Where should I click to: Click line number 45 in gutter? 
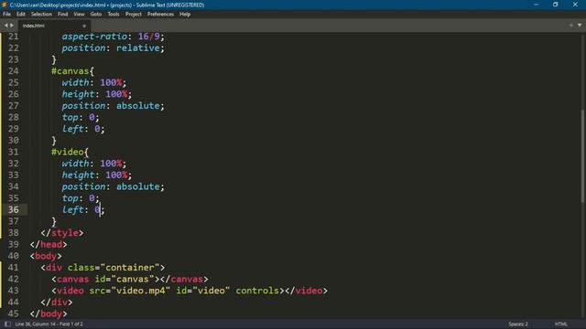(x=13, y=313)
